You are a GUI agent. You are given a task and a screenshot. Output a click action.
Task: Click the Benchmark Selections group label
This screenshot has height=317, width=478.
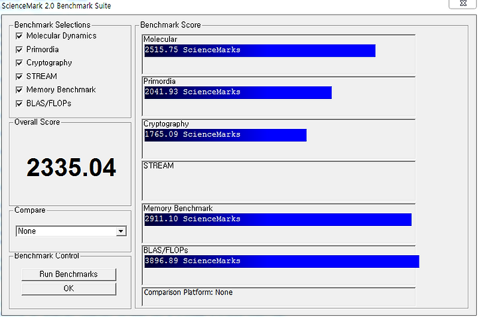click(x=52, y=25)
